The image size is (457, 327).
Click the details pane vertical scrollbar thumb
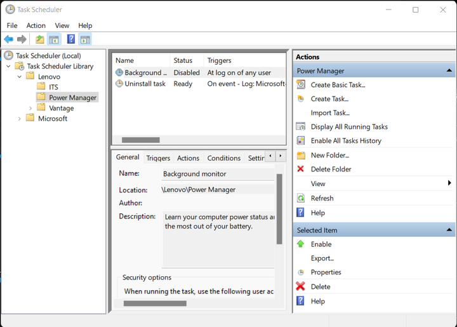(279, 209)
